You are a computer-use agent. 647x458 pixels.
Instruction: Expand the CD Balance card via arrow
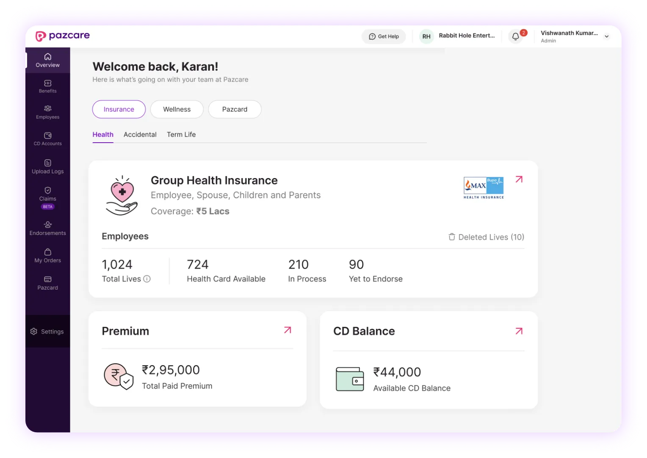[519, 331]
